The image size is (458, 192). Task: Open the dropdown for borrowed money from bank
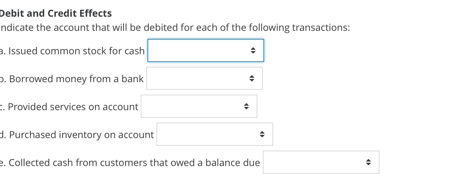tap(204, 78)
